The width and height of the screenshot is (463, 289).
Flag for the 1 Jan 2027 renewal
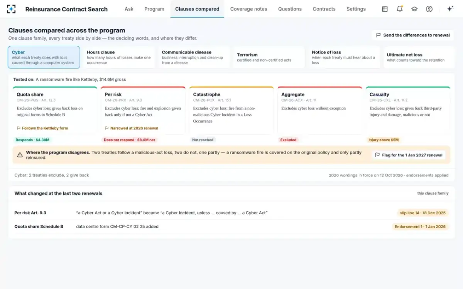click(409, 155)
